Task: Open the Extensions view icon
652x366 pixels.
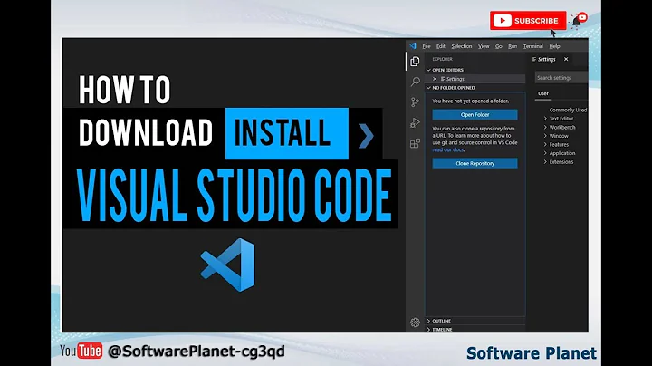Action: point(415,143)
